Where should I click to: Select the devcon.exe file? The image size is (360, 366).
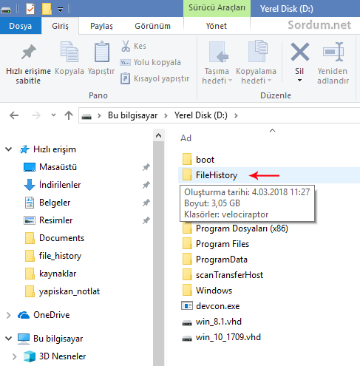(217, 306)
